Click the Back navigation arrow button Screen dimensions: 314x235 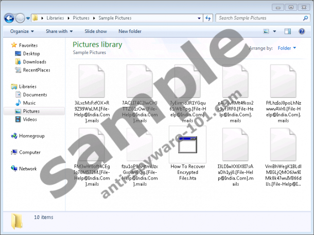point(9,18)
